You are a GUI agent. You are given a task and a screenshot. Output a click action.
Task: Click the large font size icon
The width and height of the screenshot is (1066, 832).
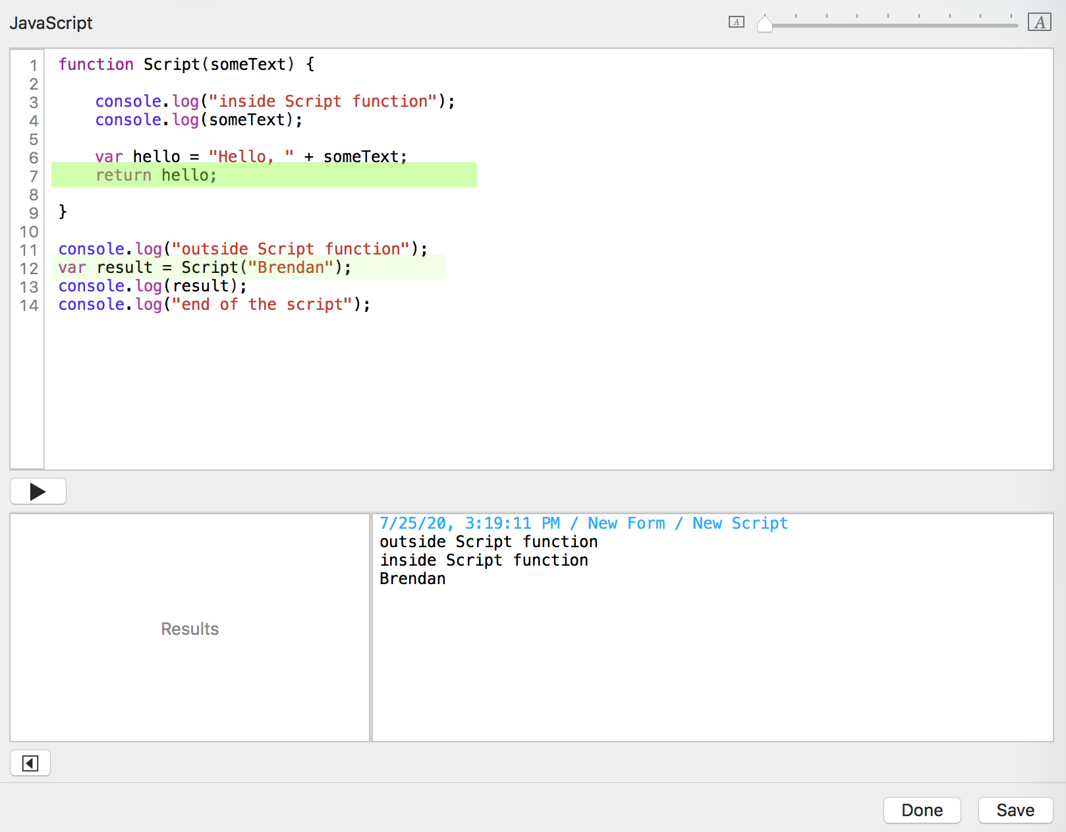(1039, 22)
